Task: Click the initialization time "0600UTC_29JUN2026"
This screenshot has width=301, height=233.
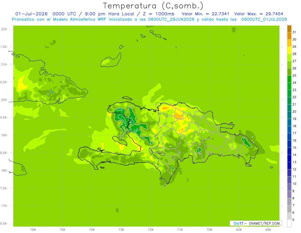Action: [x=171, y=19]
